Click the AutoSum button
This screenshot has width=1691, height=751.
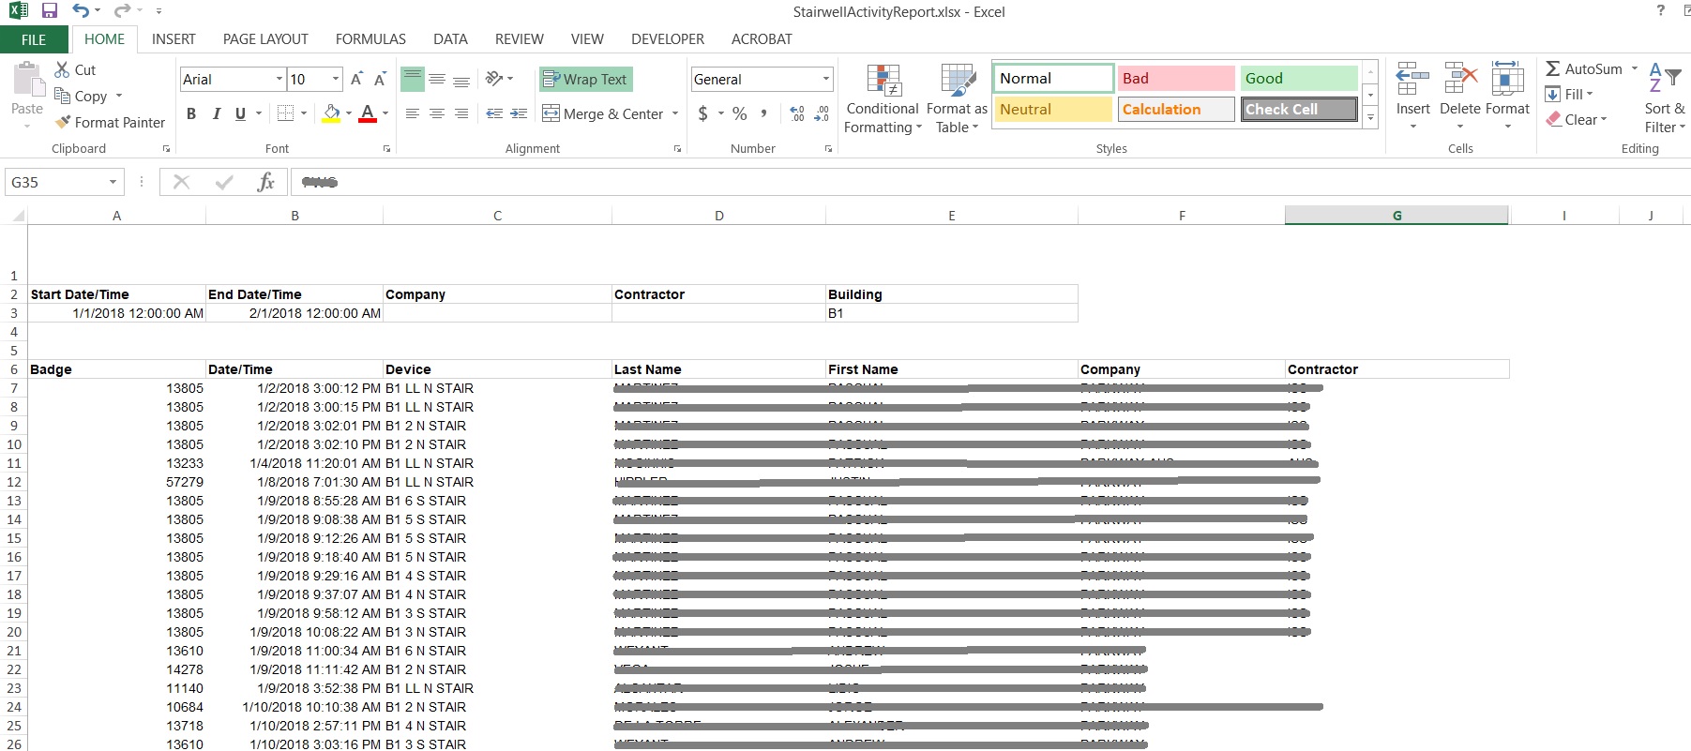click(1584, 68)
